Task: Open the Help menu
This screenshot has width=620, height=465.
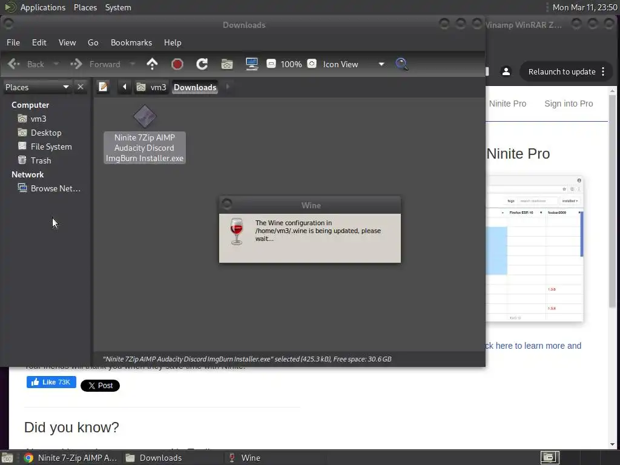Action: [x=173, y=43]
